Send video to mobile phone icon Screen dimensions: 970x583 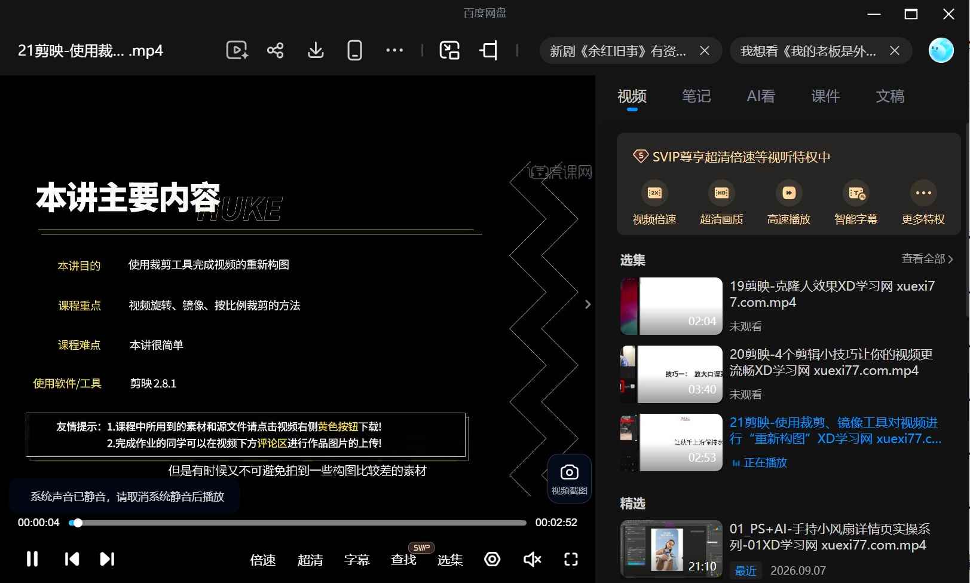point(354,50)
